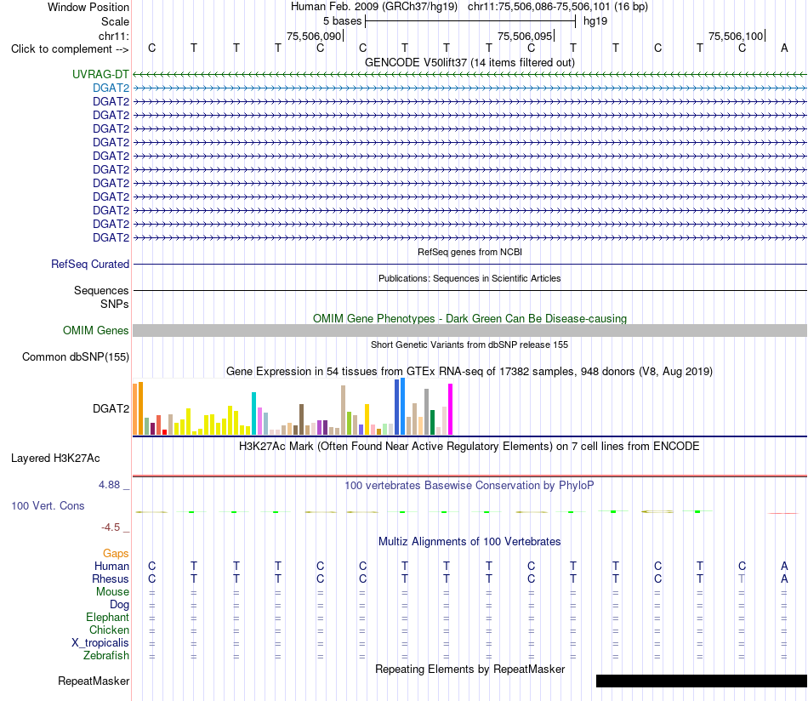Select the UVRAG-DT gene track label
The height and width of the screenshot is (701, 808).
coord(100,74)
